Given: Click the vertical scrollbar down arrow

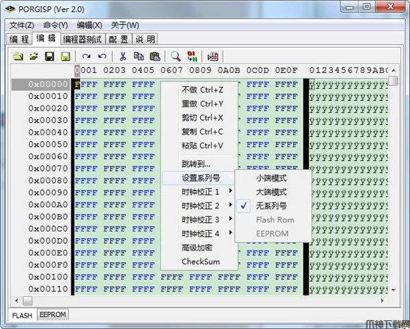Looking at the screenshot, I should pos(394,289).
